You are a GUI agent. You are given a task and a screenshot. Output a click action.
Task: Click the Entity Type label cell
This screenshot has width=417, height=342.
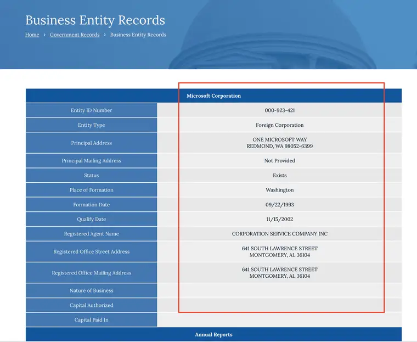[92, 125]
